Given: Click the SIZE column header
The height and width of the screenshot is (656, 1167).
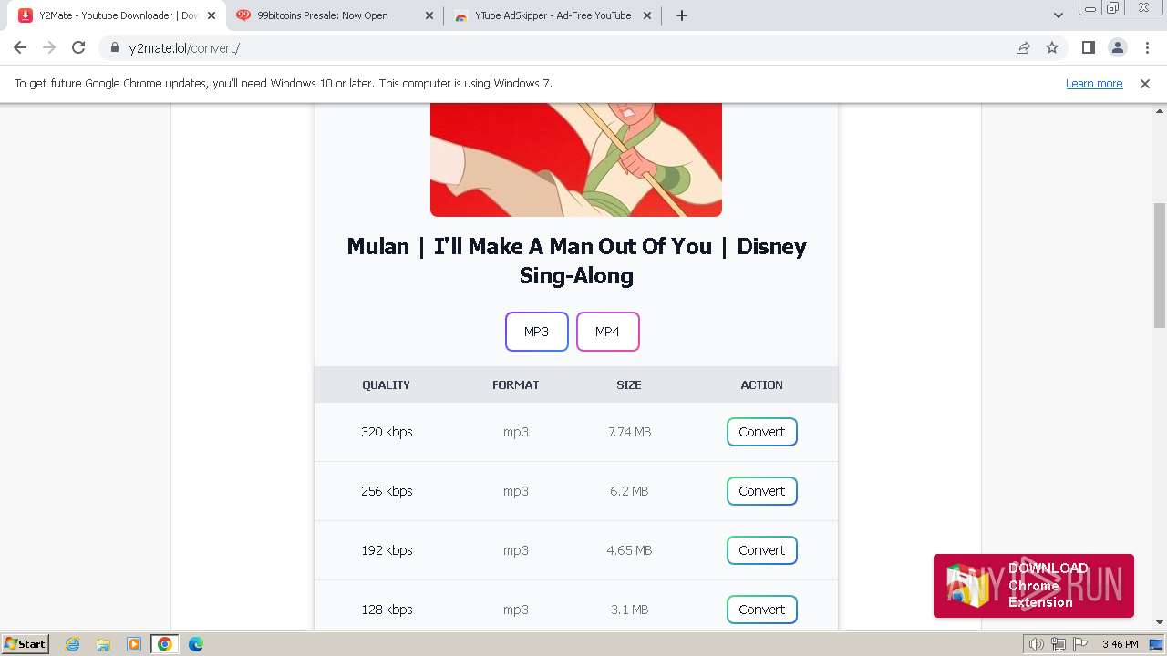Looking at the screenshot, I should tap(629, 384).
